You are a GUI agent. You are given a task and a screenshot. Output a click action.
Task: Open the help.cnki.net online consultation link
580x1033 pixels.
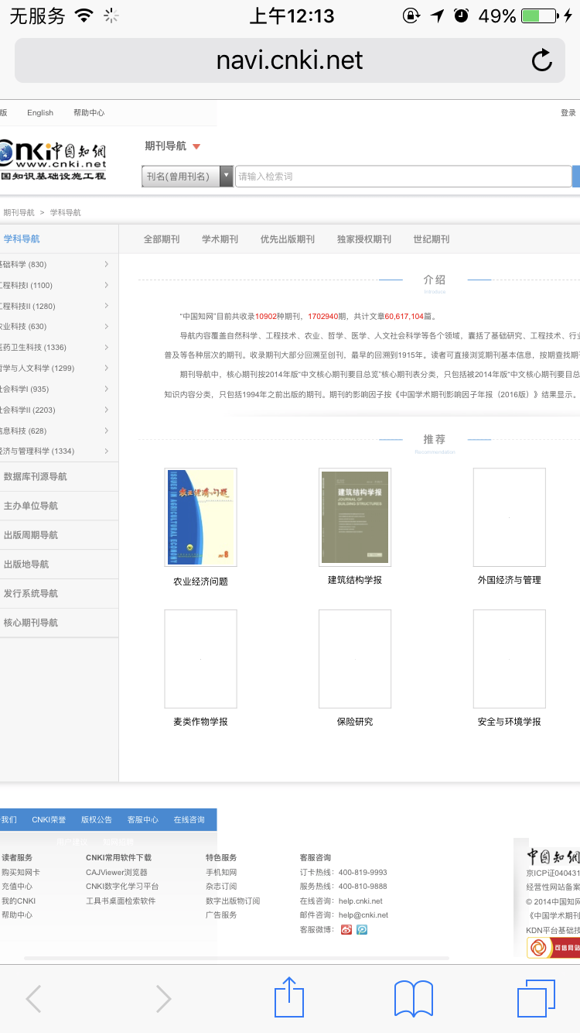360,901
